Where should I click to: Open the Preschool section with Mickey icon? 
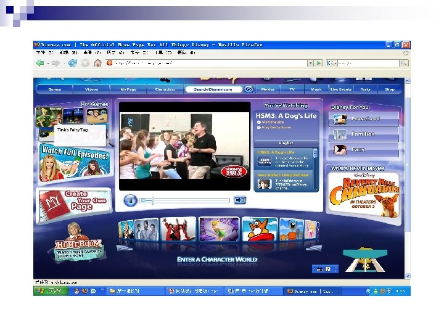364,118
